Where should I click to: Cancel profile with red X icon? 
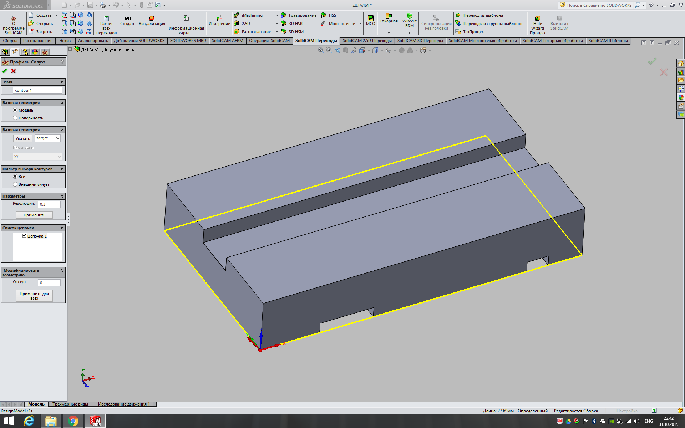point(14,71)
